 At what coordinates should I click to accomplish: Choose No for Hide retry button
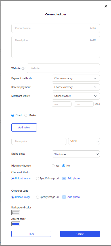tap(64, 166)
